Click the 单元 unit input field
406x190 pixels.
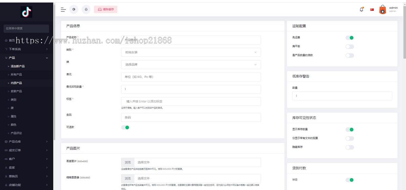(191, 77)
